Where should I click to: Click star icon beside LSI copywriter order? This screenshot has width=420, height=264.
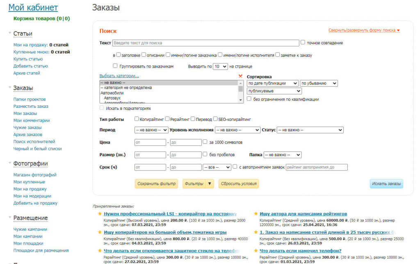point(100,214)
